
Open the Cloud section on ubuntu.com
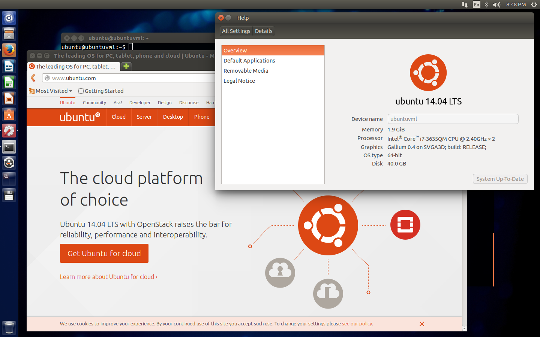pos(118,117)
